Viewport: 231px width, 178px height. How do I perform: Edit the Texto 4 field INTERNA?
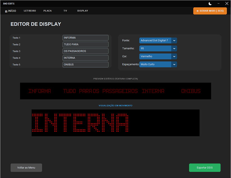(x=85, y=58)
